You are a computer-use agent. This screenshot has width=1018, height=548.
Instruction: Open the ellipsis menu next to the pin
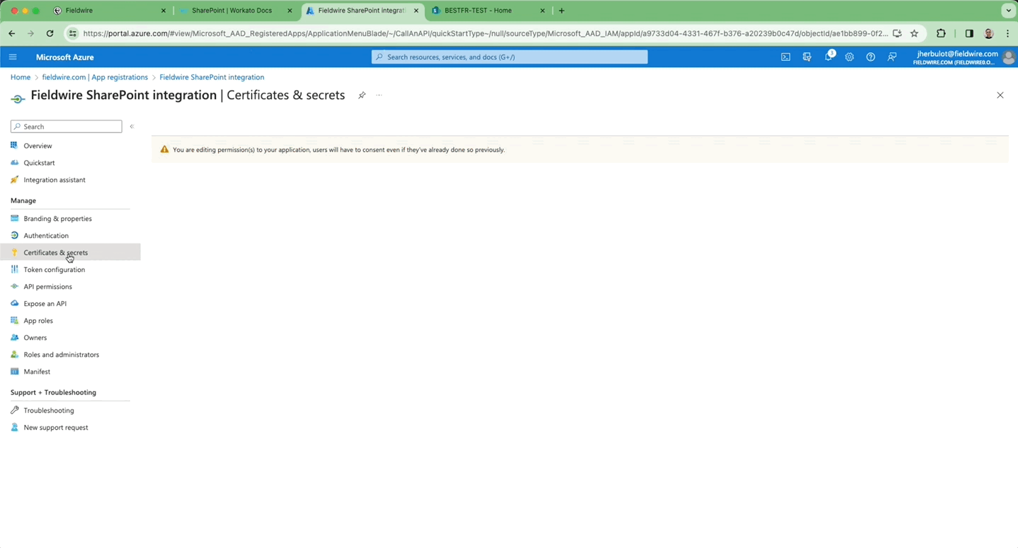click(x=379, y=95)
